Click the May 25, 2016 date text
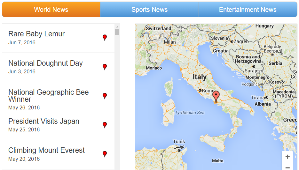The height and width of the screenshot is (170, 299). pyautogui.click(x=24, y=130)
